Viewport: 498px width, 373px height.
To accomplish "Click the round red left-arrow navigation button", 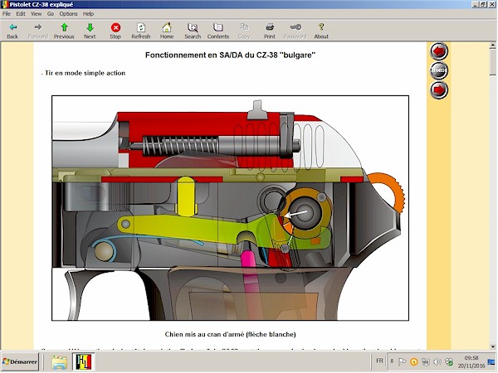I will click(x=439, y=51).
